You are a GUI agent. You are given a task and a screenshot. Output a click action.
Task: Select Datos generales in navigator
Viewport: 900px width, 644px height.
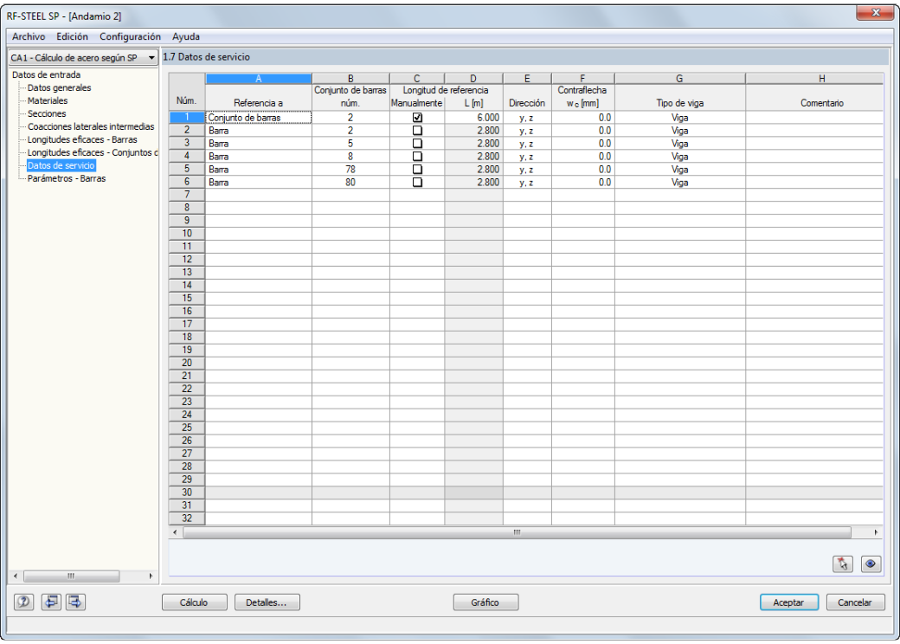59,87
